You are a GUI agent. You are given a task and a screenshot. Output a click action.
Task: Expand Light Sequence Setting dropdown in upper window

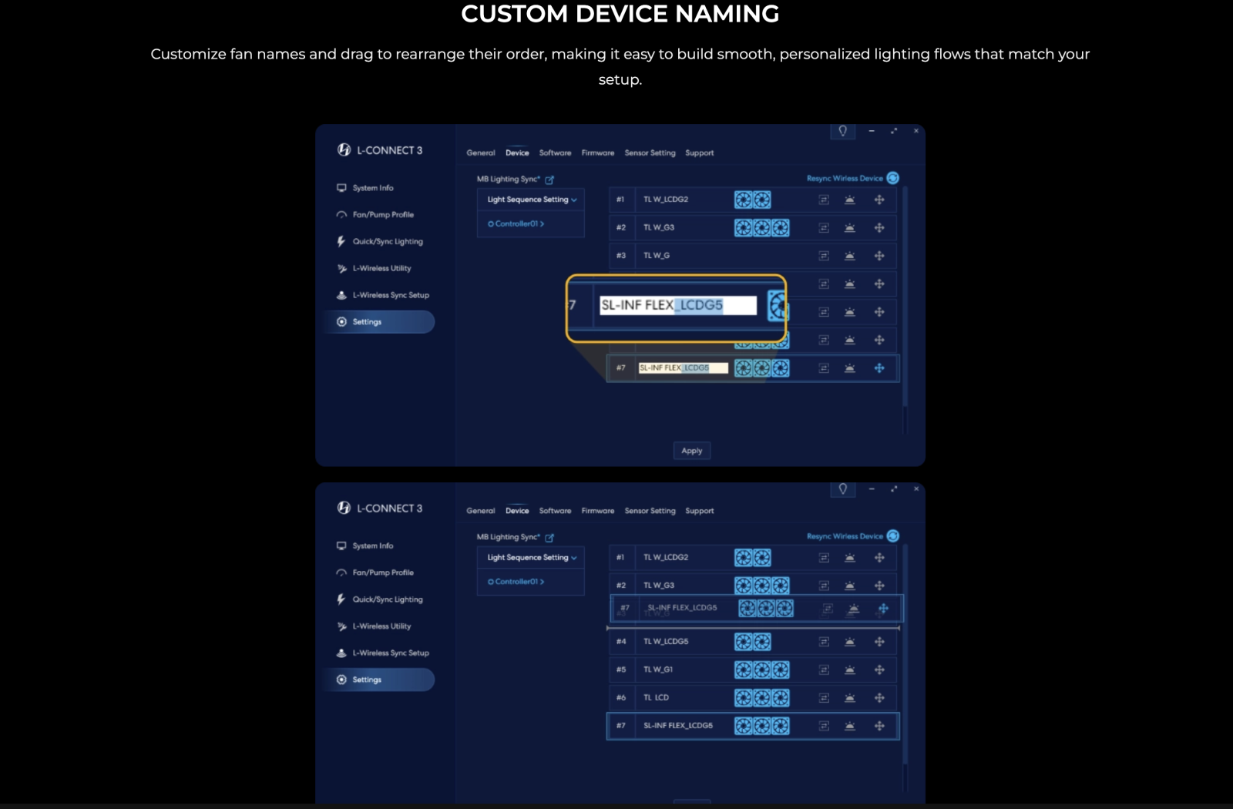pos(531,200)
